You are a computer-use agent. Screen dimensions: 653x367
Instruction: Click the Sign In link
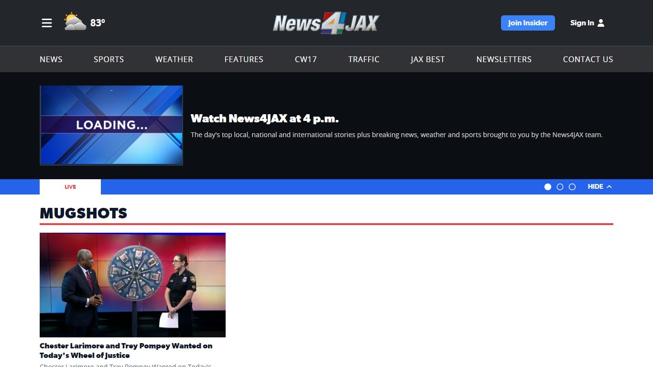click(582, 23)
